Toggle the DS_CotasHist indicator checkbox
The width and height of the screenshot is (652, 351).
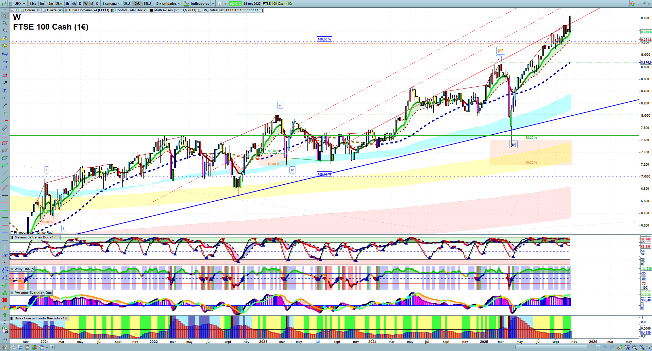pyautogui.click(x=200, y=10)
